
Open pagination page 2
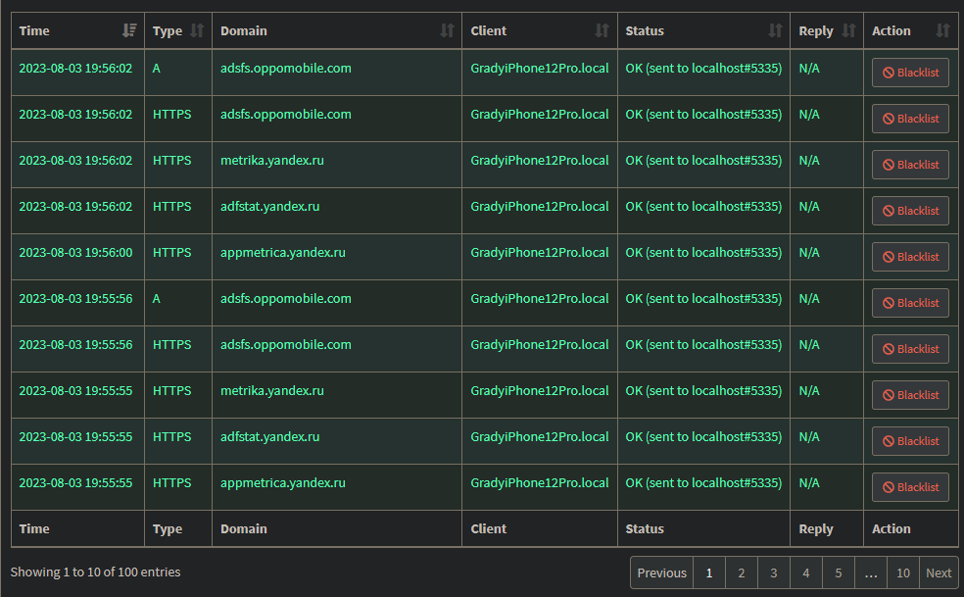point(742,573)
